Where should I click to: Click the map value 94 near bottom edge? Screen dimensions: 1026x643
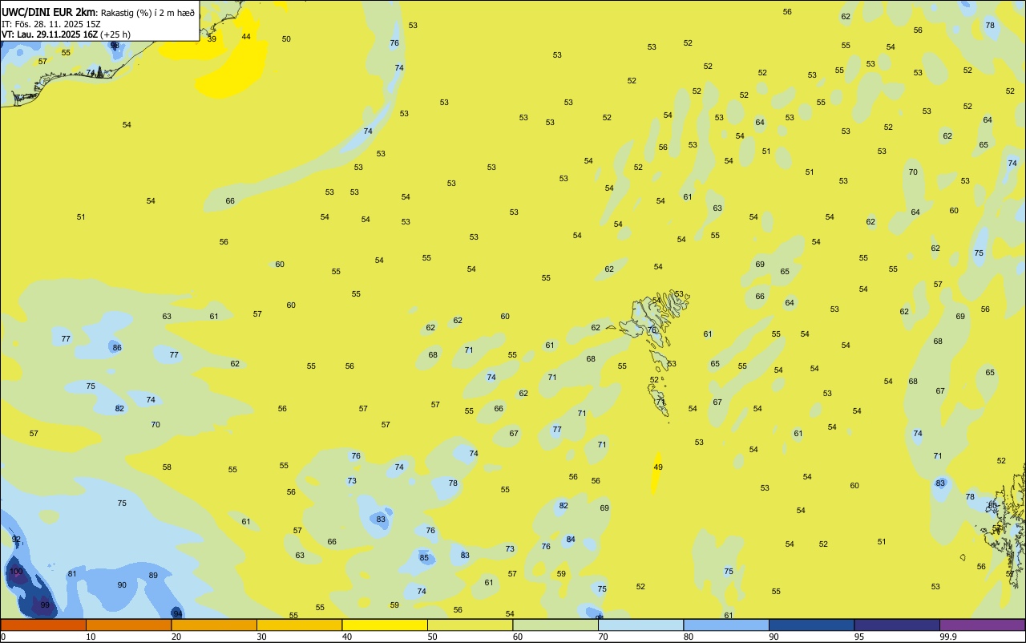click(x=178, y=614)
